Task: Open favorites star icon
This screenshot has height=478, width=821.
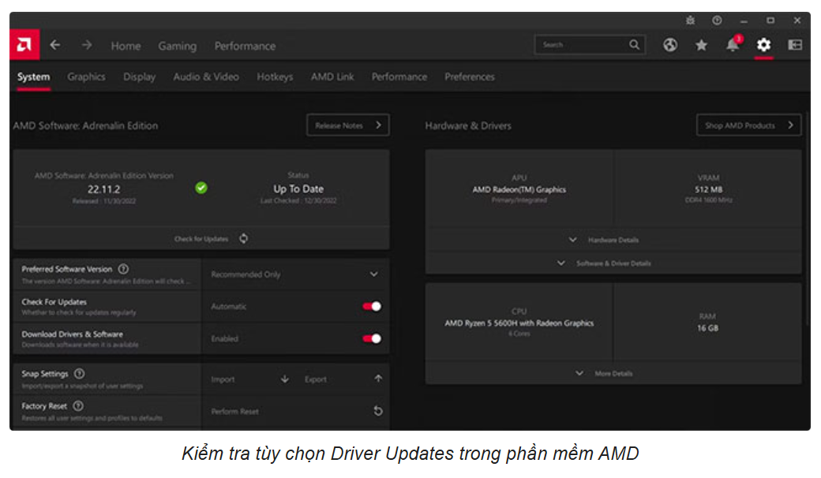Action: click(701, 46)
